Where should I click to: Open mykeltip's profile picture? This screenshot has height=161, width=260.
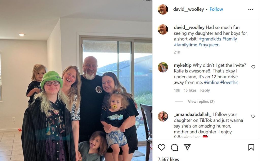[x=163, y=67]
